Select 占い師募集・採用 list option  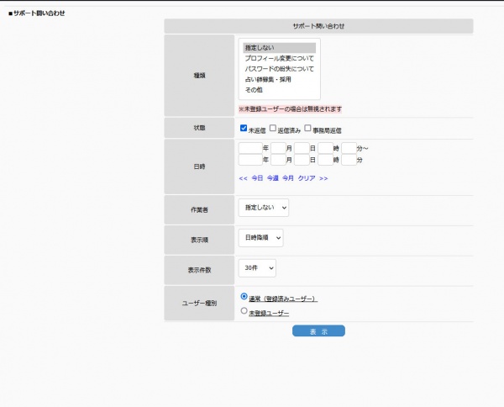[268, 79]
